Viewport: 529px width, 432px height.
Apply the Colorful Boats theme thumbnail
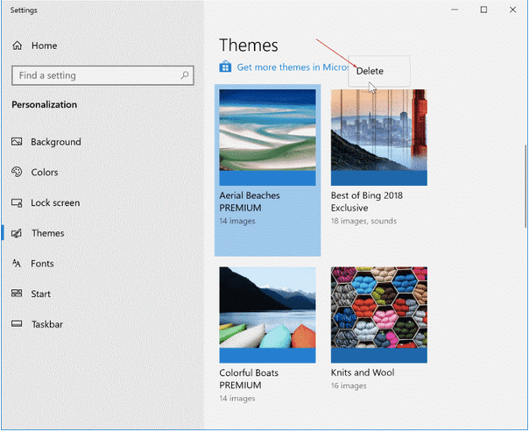point(267,315)
